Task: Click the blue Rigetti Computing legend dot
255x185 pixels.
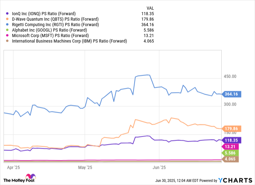Action: pyautogui.click(x=7, y=25)
